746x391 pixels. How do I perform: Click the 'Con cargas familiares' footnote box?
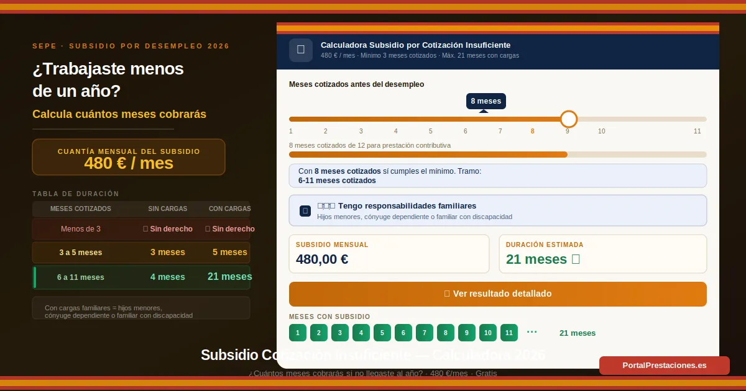(x=141, y=308)
